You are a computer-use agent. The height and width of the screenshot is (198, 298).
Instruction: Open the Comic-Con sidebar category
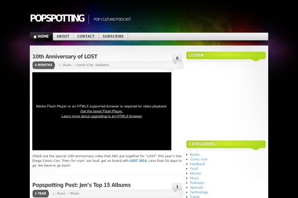pos(199,159)
